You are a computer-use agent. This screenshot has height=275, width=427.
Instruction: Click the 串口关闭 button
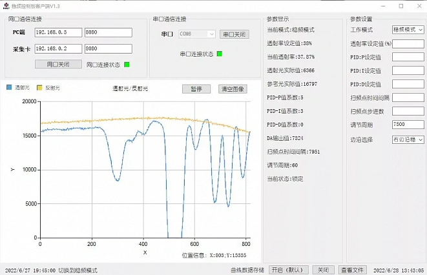[x=234, y=34]
